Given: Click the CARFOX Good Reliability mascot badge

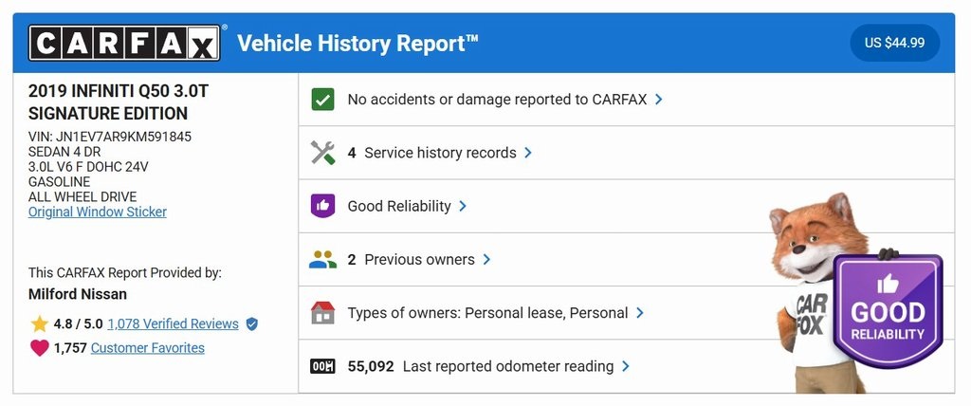Looking at the screenshot, I should 887,311.
